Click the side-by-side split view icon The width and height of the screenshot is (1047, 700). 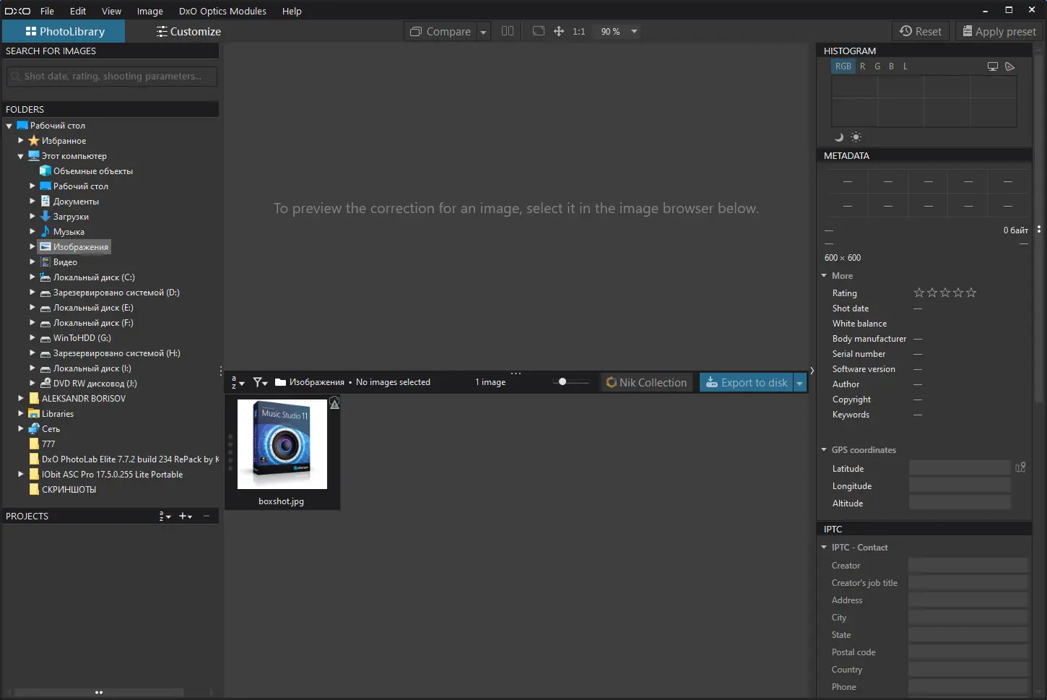(508, 31)
